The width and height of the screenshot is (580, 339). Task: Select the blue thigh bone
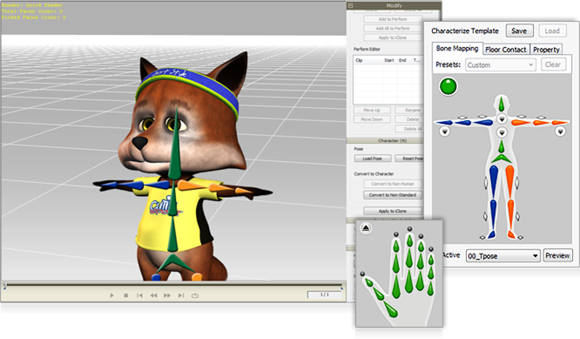[494, 181]
